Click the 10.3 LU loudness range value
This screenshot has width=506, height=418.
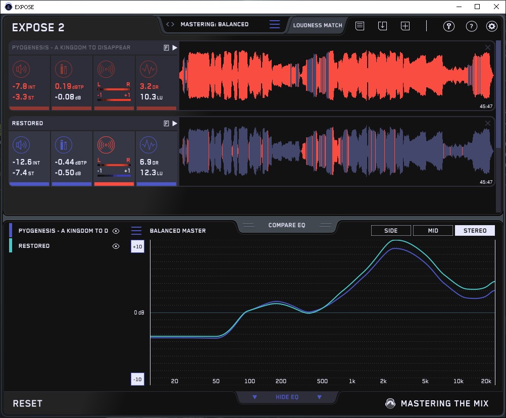151,97
